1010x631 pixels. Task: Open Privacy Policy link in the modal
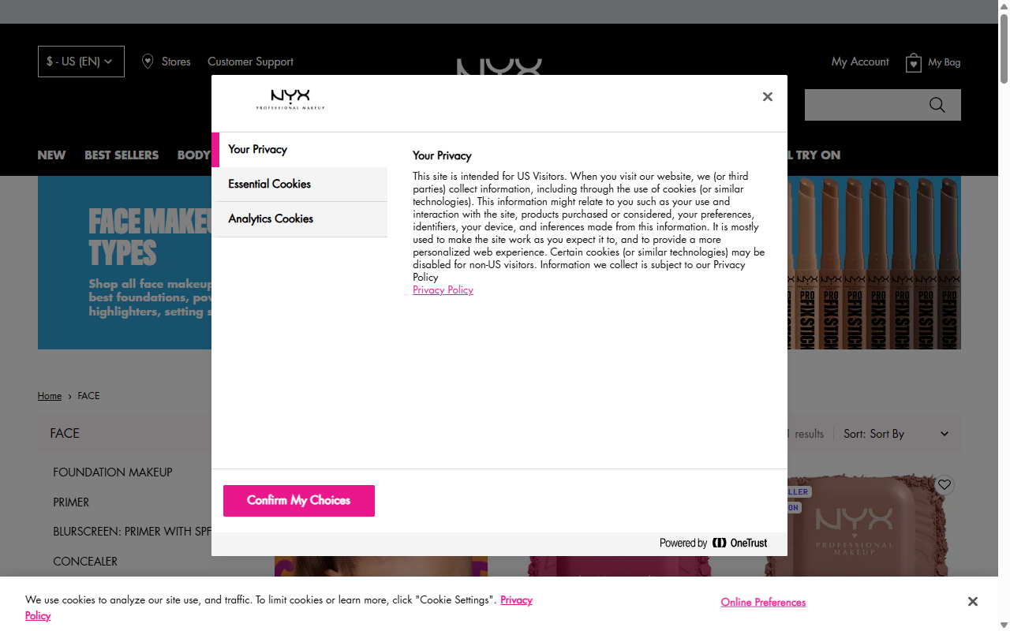(x=443, y=289)
